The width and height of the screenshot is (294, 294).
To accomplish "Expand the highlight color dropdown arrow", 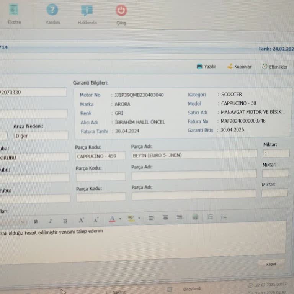I will [139, 219].
